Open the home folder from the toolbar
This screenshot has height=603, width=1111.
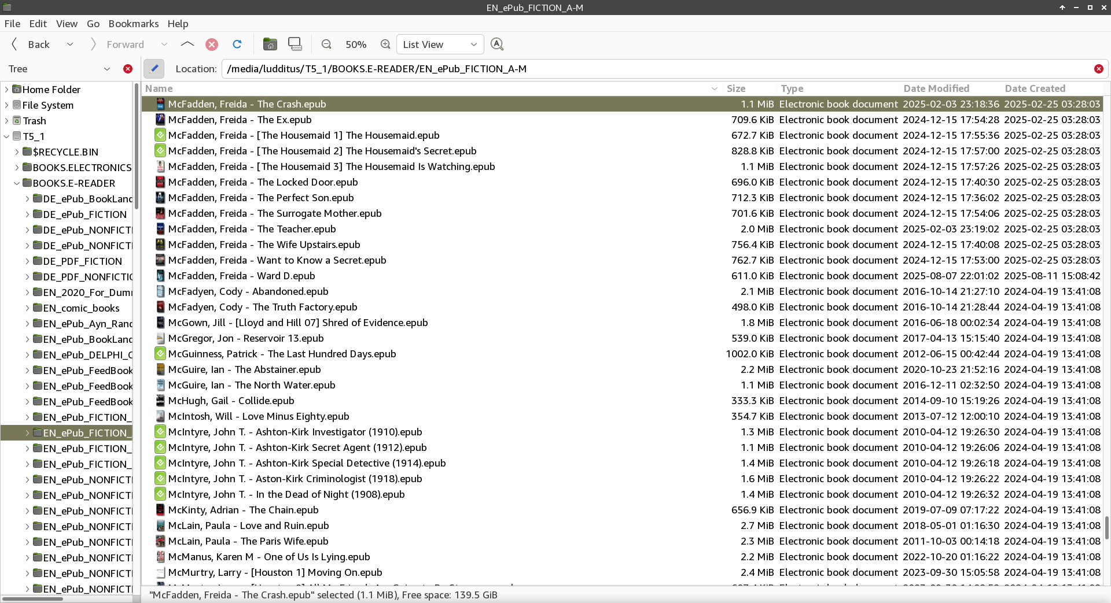pyautogui.click(x=270, y=45)
